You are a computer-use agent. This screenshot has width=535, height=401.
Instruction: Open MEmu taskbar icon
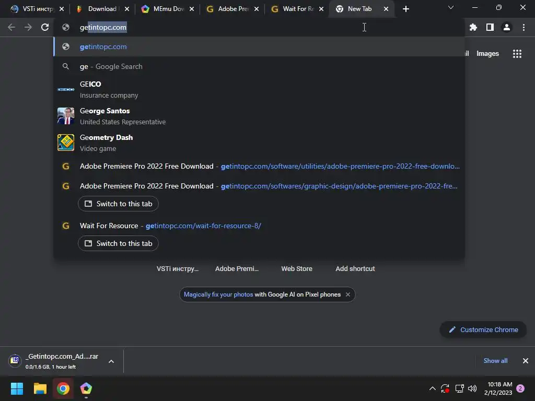pos(86,388)
